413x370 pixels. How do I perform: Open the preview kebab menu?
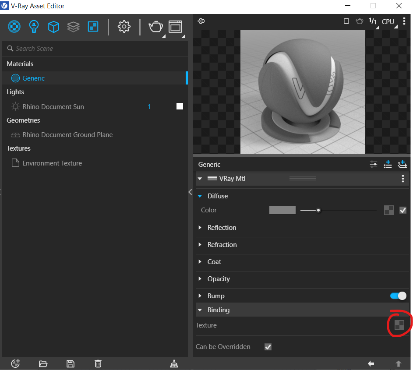coord(404,21)
